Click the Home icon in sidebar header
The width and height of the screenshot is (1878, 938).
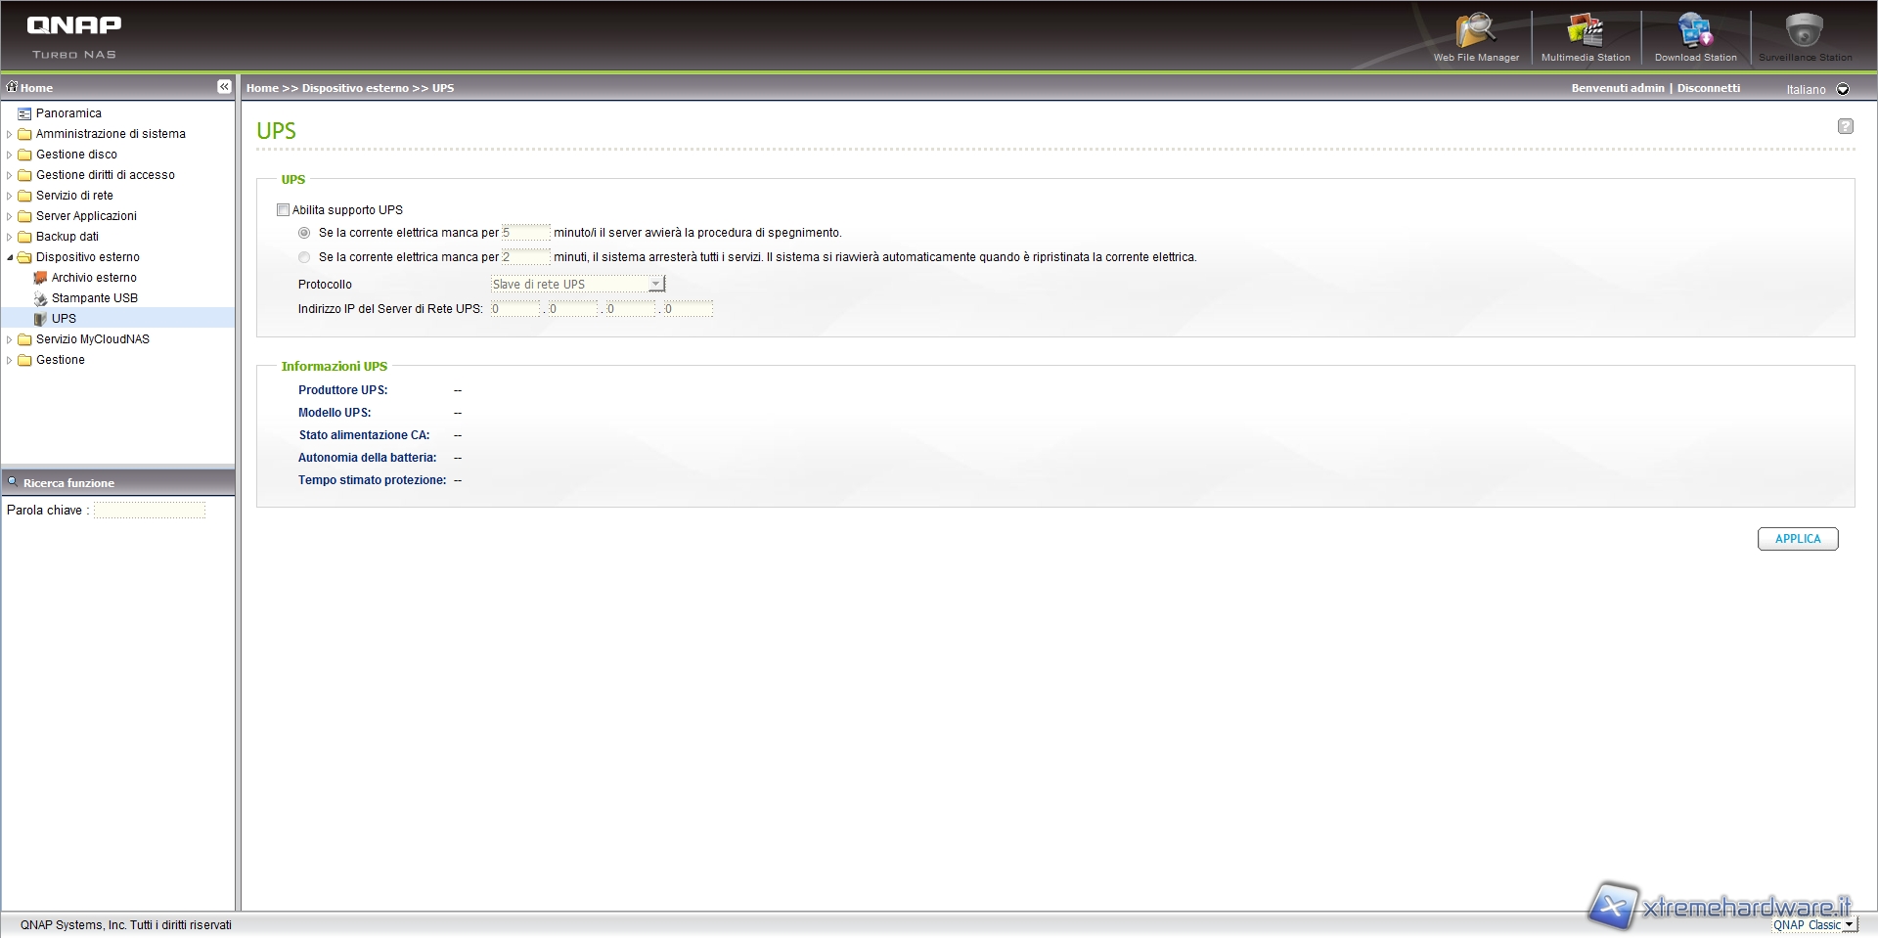pyautogui.click(x=13, y=87)
